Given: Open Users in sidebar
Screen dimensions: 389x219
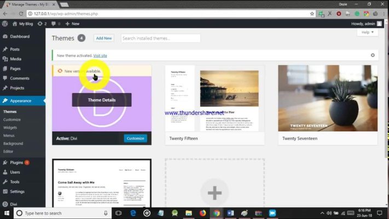Looking at the screenshot, I should pos(15,172).
